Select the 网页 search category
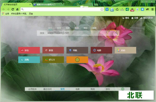Image resolution: width=156 pixels, height=102 pixels. click(50, 28)
